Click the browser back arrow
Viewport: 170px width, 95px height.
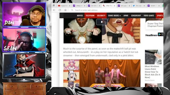click(x=54, y=10)
